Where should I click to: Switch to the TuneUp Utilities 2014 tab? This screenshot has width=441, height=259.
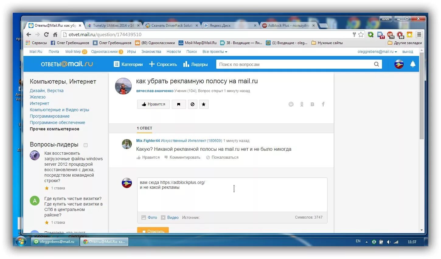113,26
